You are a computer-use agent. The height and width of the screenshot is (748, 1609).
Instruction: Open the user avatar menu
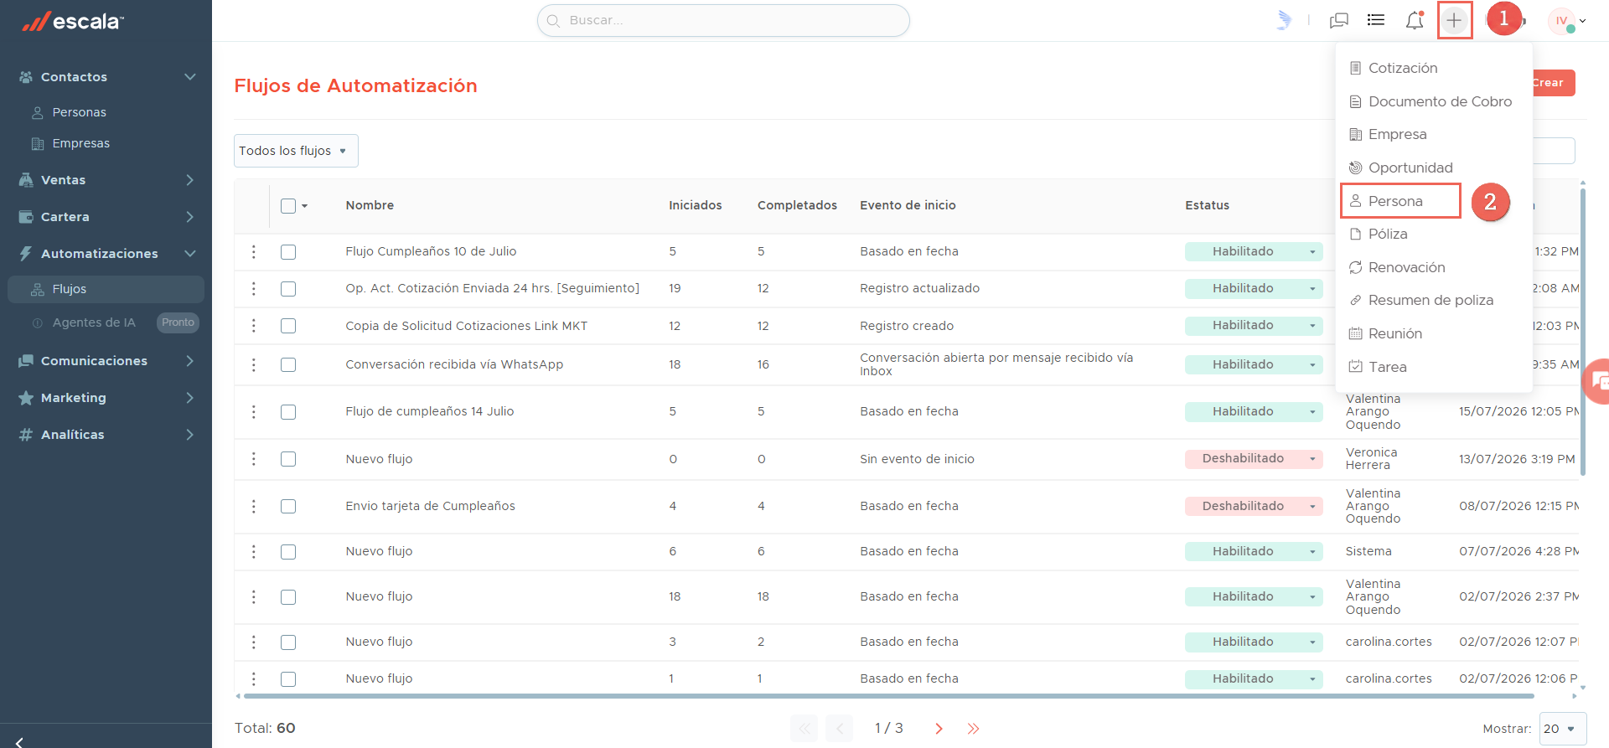(x=1566, y=21)
